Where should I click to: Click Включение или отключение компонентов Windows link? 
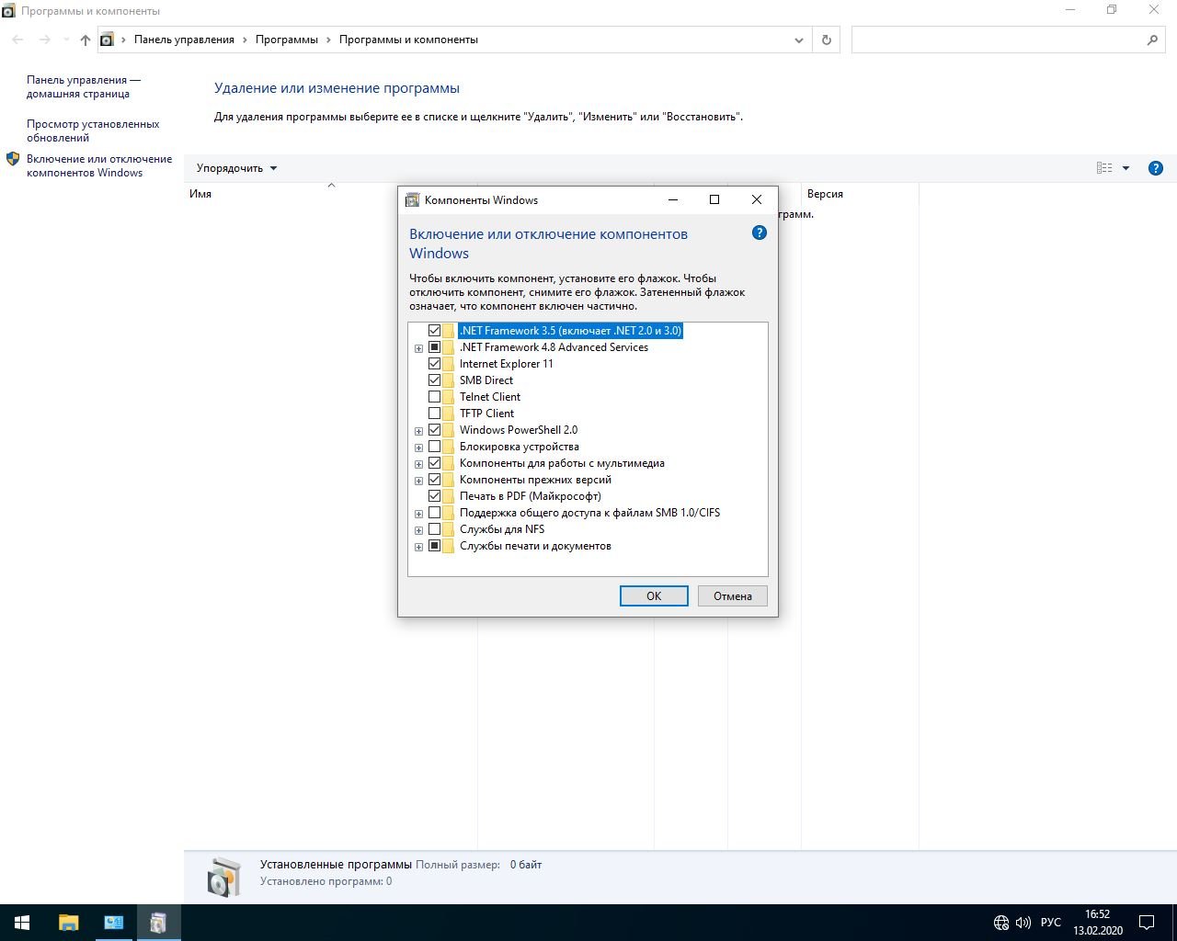click(x=99, y=165)
